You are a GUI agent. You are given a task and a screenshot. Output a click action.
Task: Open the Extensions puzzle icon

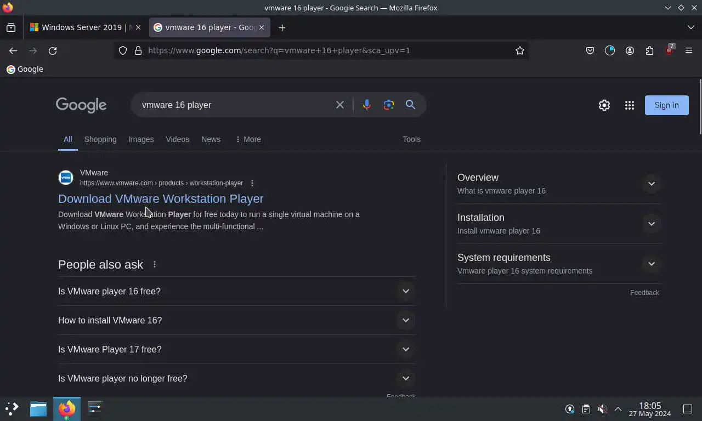click(649, 50)
